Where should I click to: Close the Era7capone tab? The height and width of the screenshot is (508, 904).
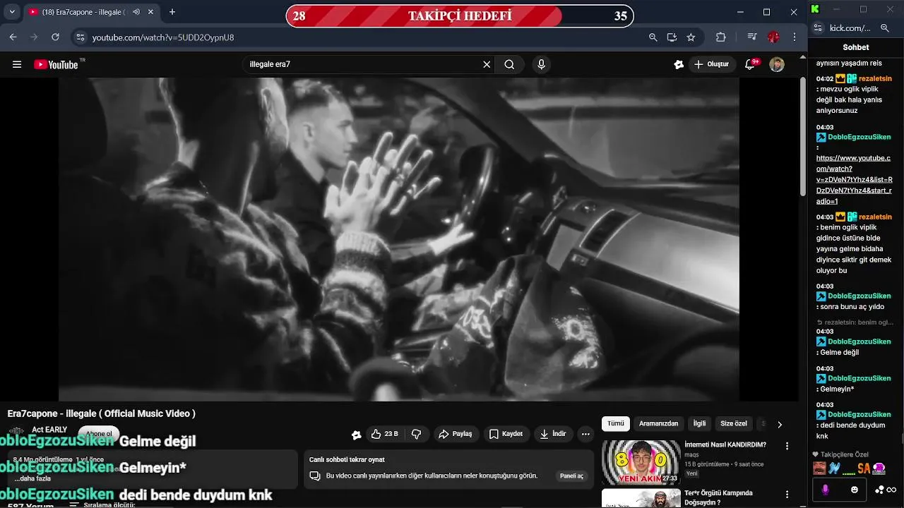150,12
